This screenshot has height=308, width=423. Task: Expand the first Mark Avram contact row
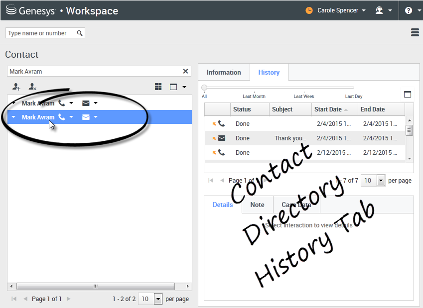coord(13,103)
